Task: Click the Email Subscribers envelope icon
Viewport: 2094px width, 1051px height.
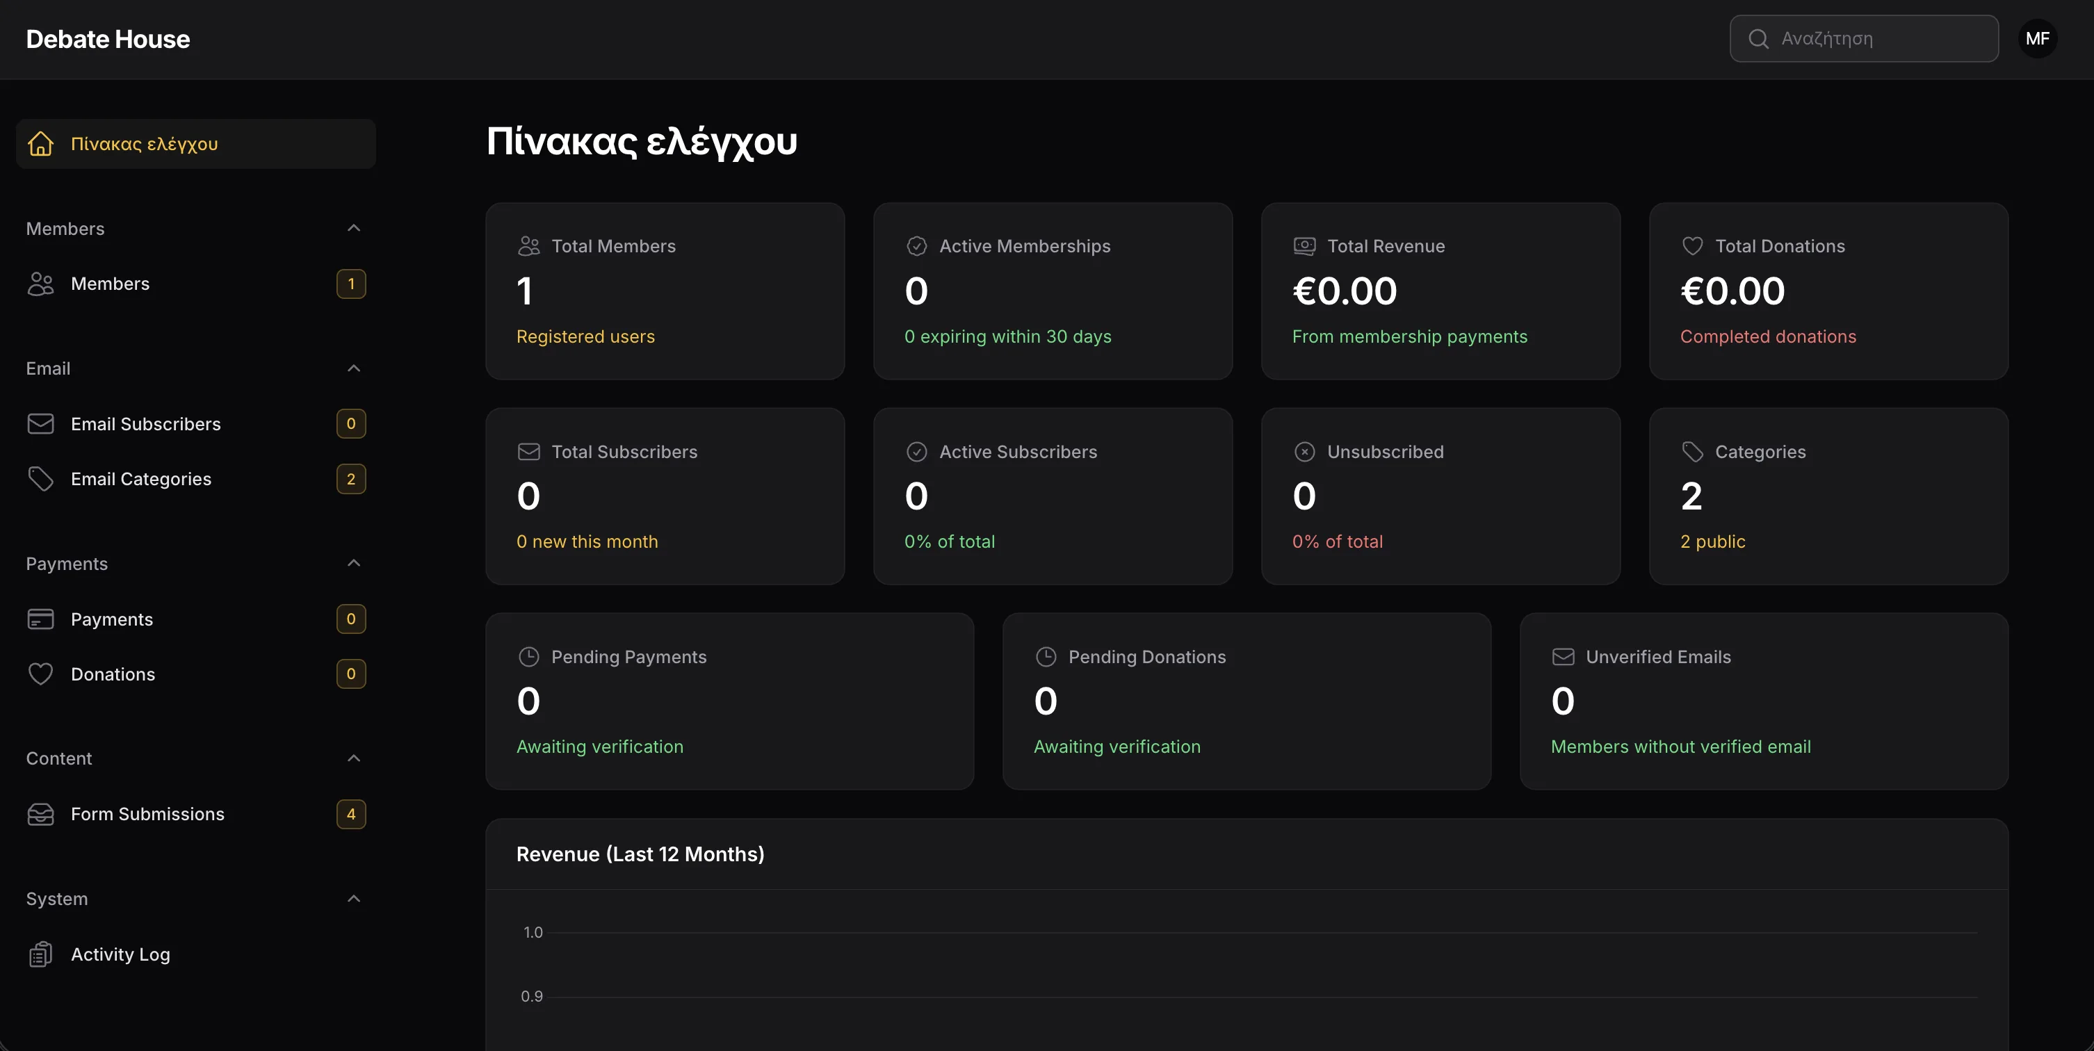Action: 40,423
